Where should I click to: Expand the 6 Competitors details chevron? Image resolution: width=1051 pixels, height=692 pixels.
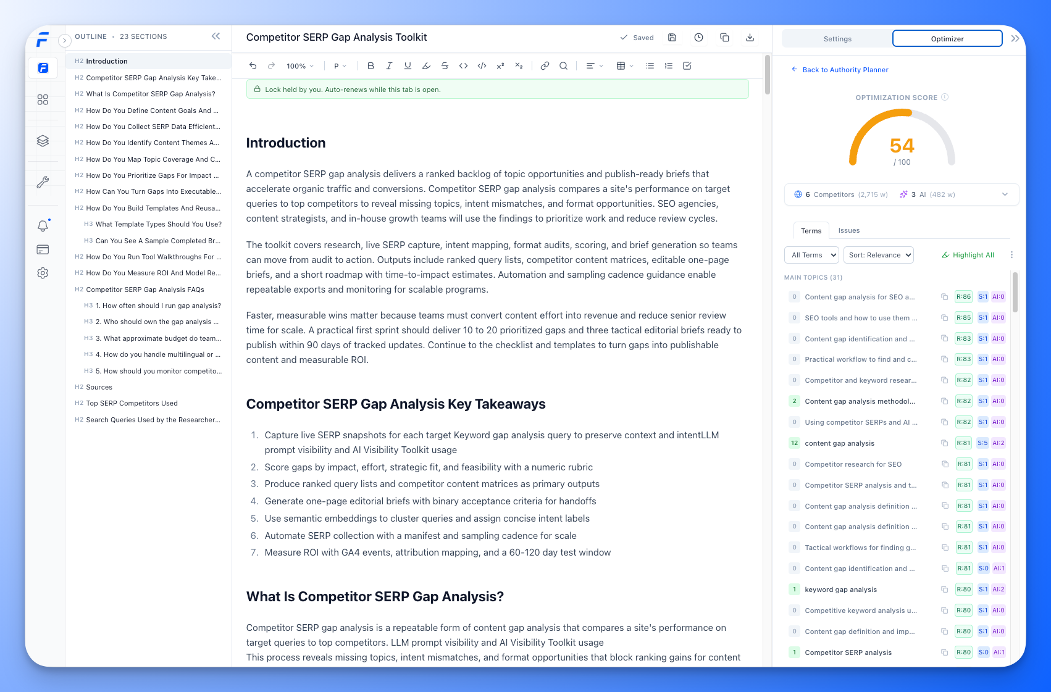pyautogui.click(x=1005, y=194)
